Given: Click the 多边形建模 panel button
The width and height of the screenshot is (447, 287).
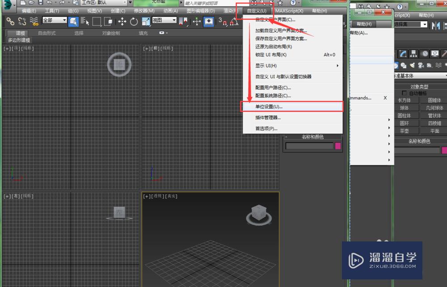Looking at the screenshot, I should point(19,40).
